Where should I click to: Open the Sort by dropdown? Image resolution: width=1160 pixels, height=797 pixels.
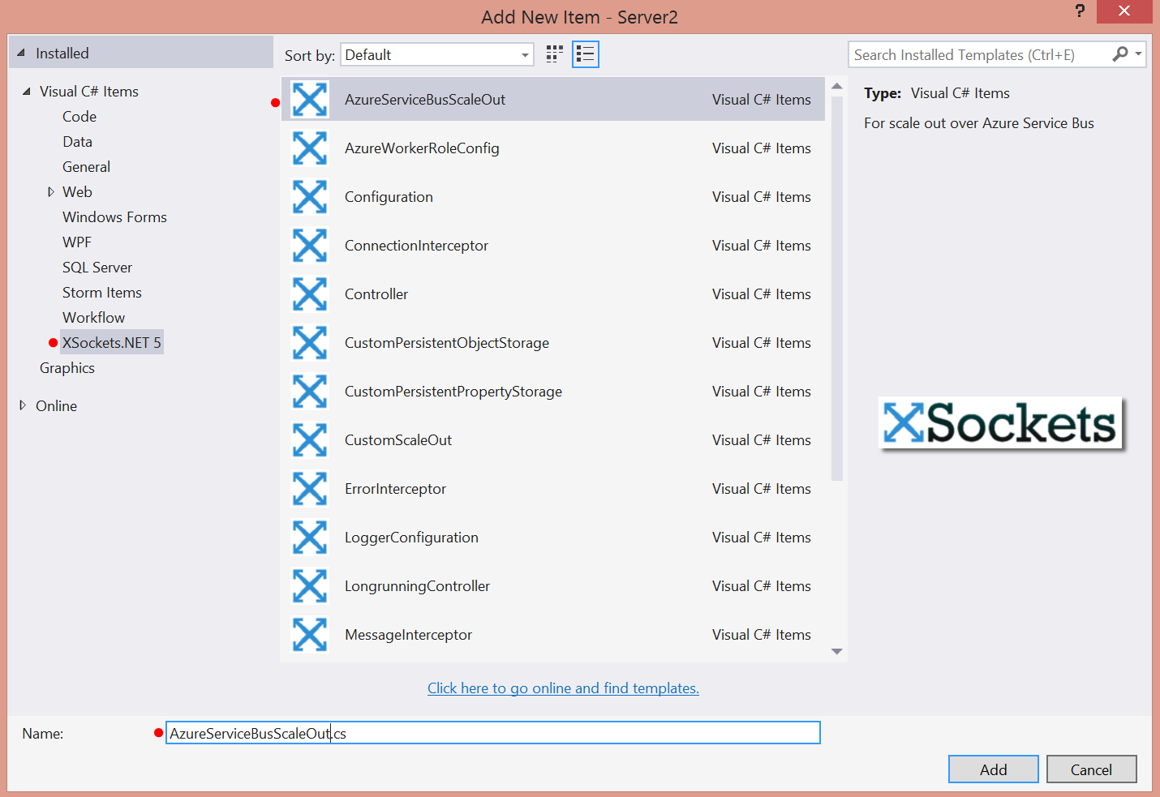437,55
